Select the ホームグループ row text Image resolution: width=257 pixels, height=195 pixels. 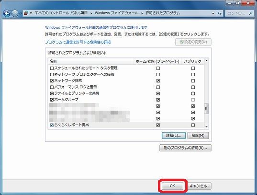coord(66,100)
